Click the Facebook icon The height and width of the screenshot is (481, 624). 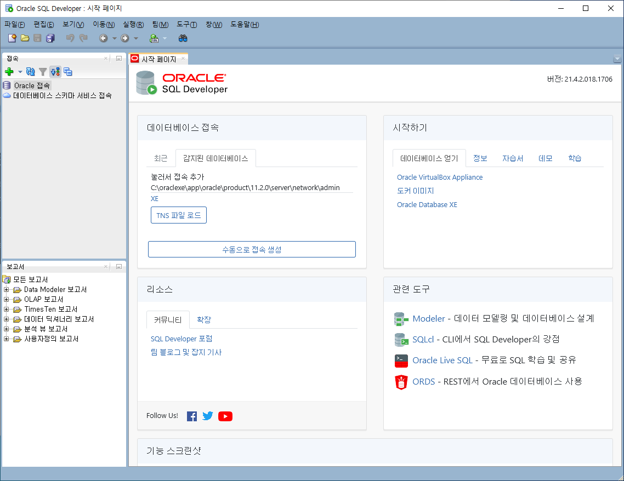192,416
